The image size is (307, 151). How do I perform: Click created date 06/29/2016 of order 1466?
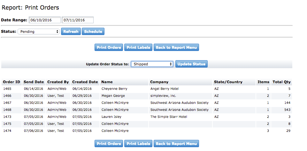82,96
